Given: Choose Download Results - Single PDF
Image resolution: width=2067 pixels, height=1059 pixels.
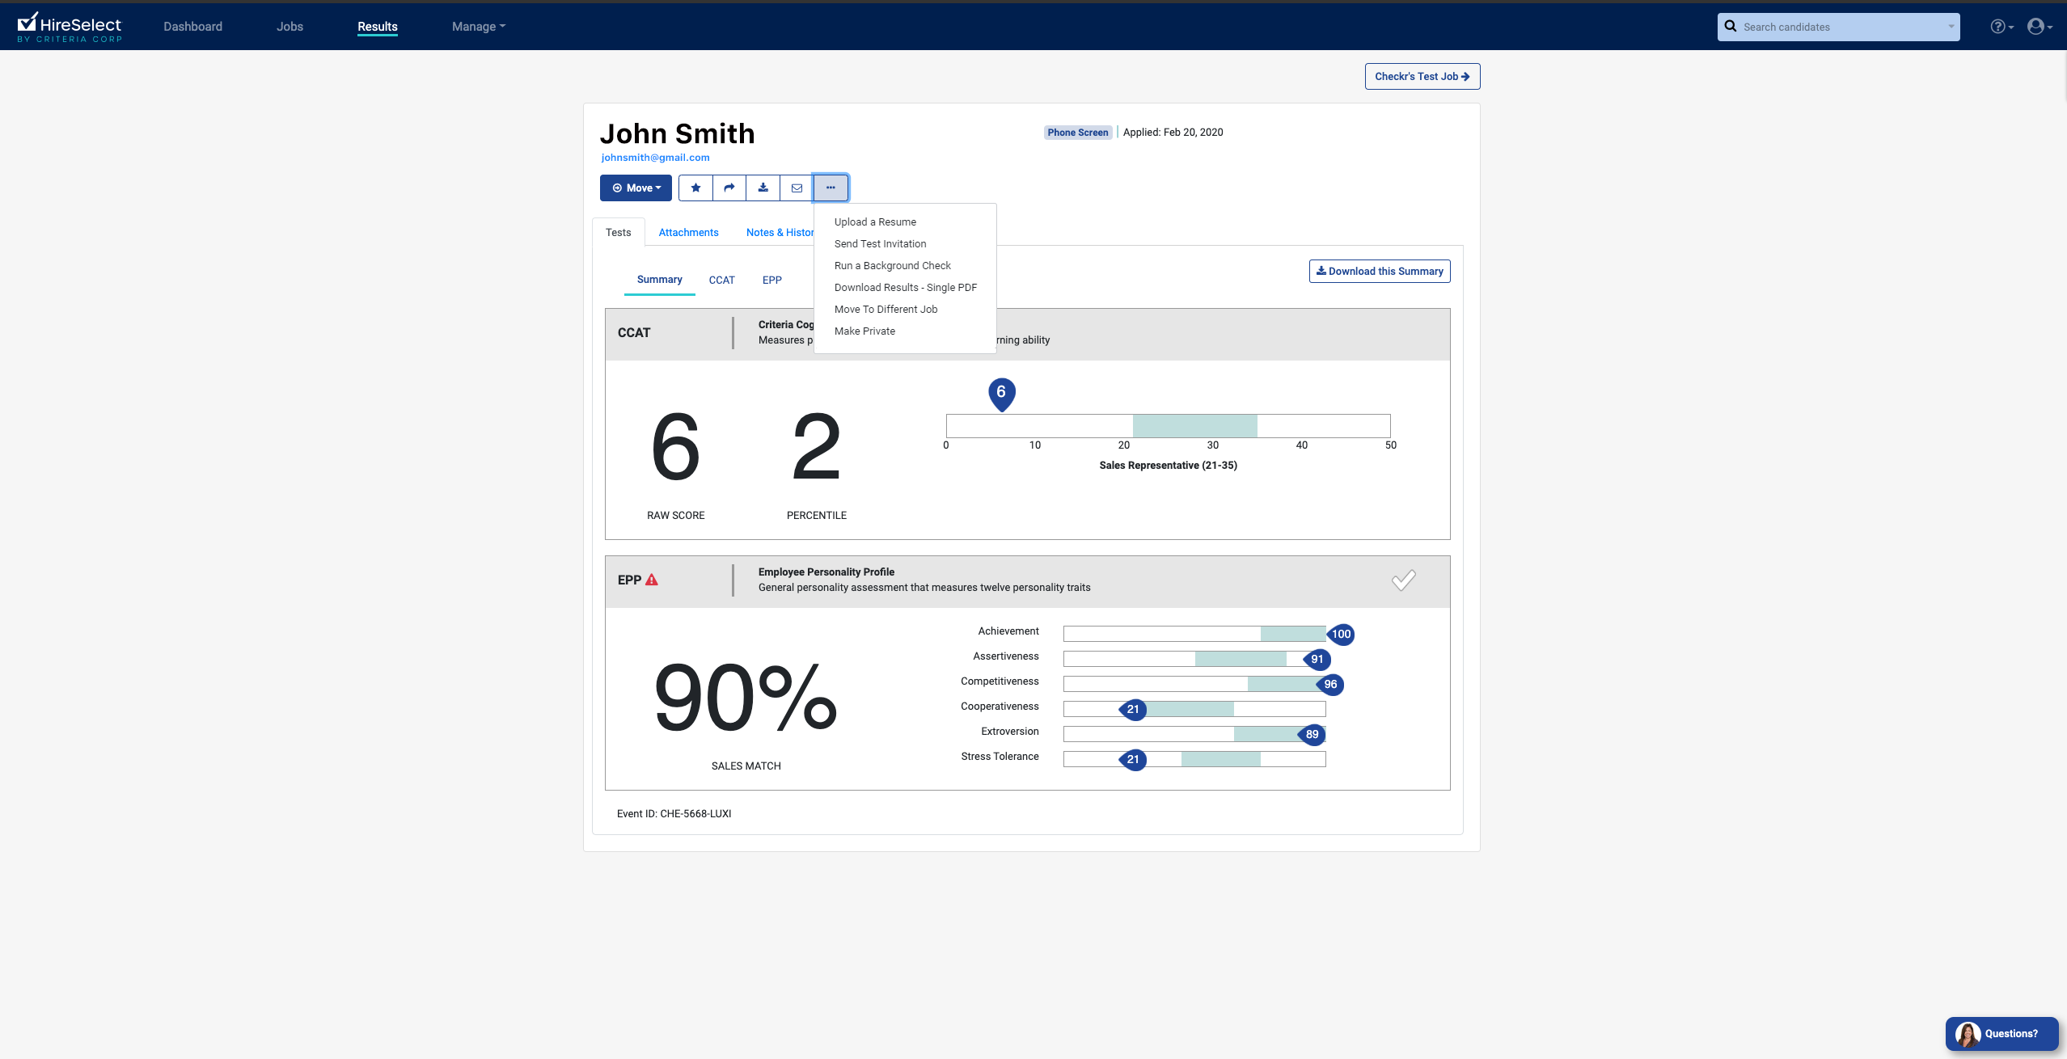Looking at the screenshot, I should [x=905, y=287].
